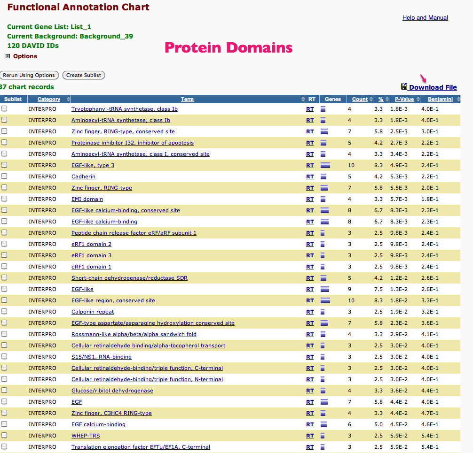Click gene bar in eRF1 domain 2 row
This screenshot has width=473, height=453.
(323, 244)
